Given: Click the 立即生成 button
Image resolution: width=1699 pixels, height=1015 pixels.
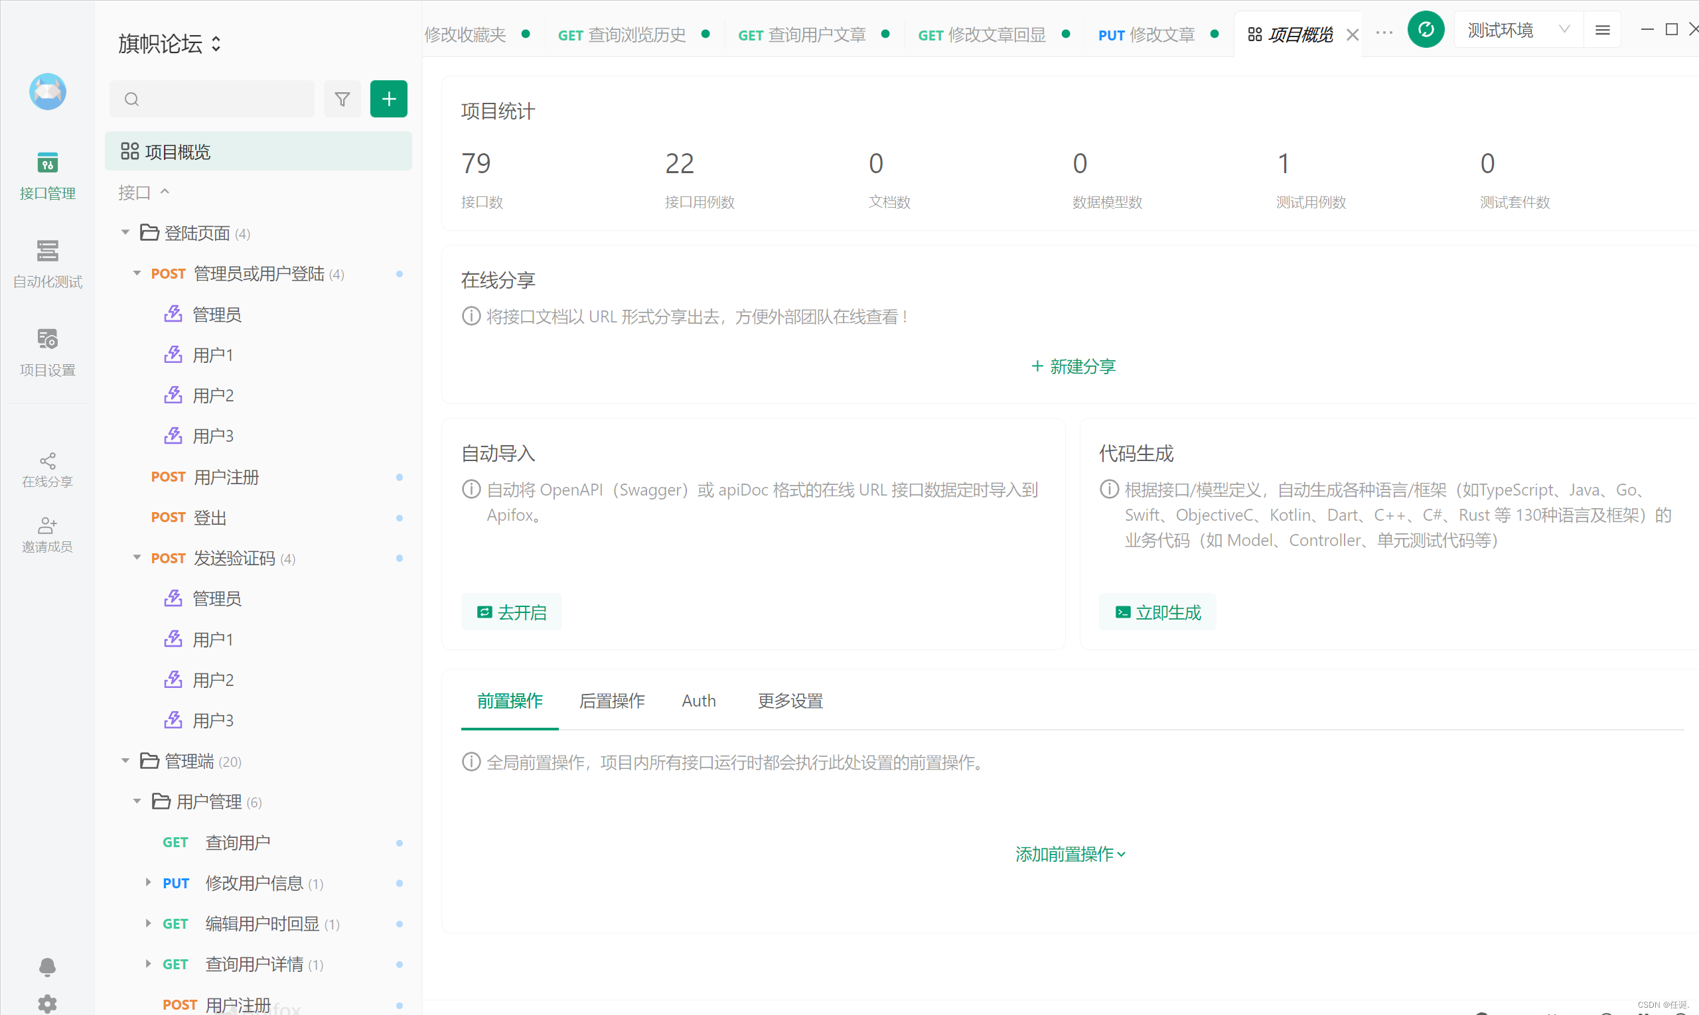Looking at the screenshot, I should pyautogui.click(x=1157, y=612).
